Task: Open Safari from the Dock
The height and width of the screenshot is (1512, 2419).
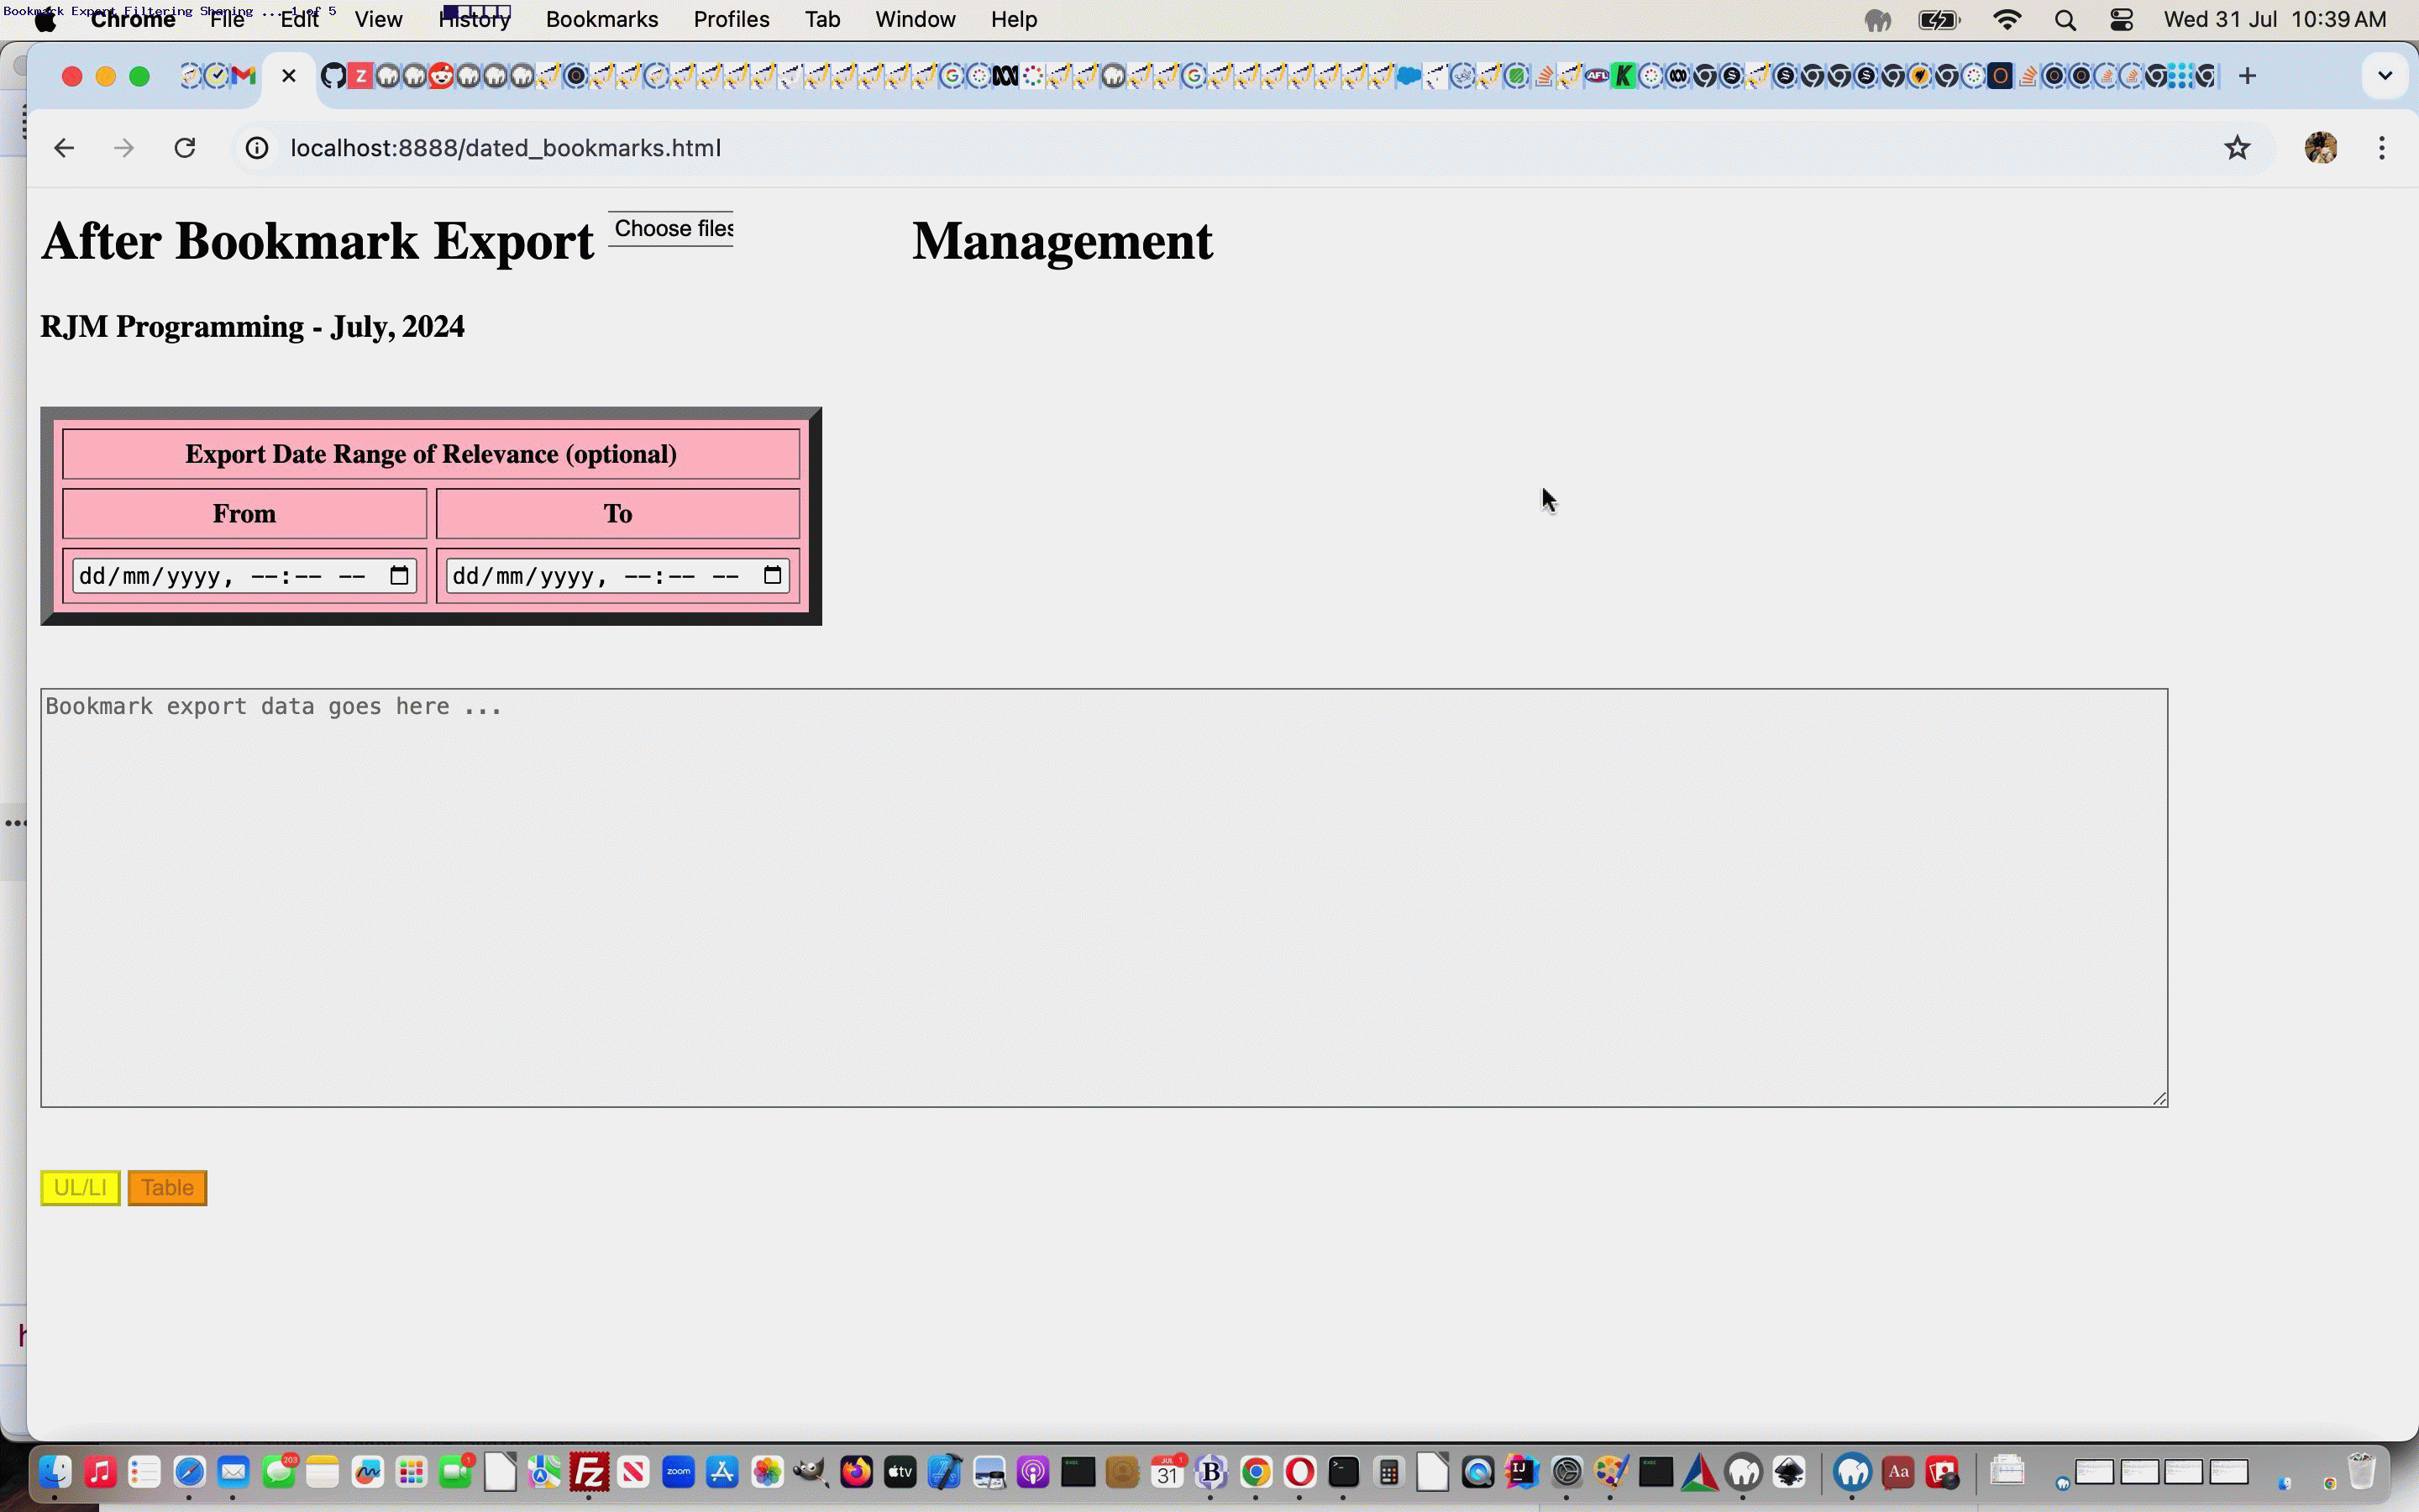Action: coord(189,1472)
